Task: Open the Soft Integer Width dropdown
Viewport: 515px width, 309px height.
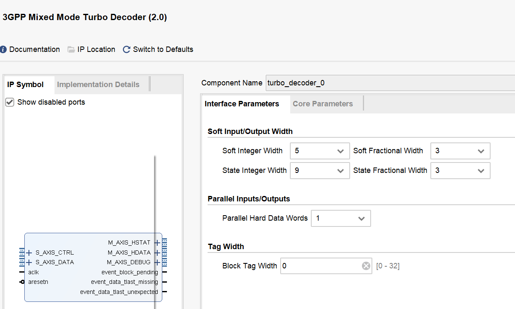Action: coord(320,151)
